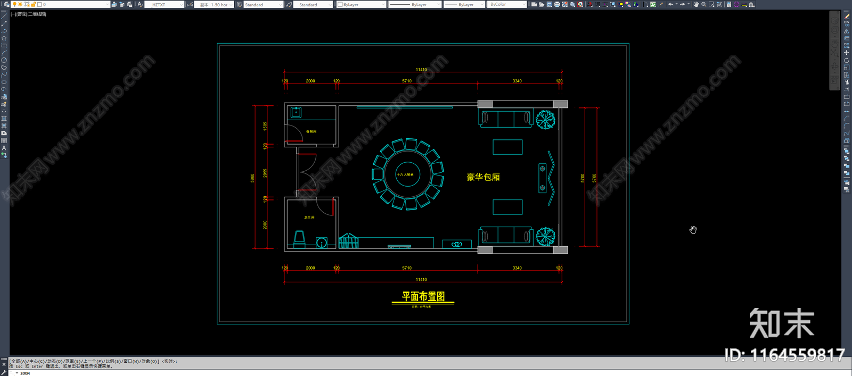The height and width of the screenshot is (376, 852).
Task: Click the layer 0 color swatch
Action: 39,4
